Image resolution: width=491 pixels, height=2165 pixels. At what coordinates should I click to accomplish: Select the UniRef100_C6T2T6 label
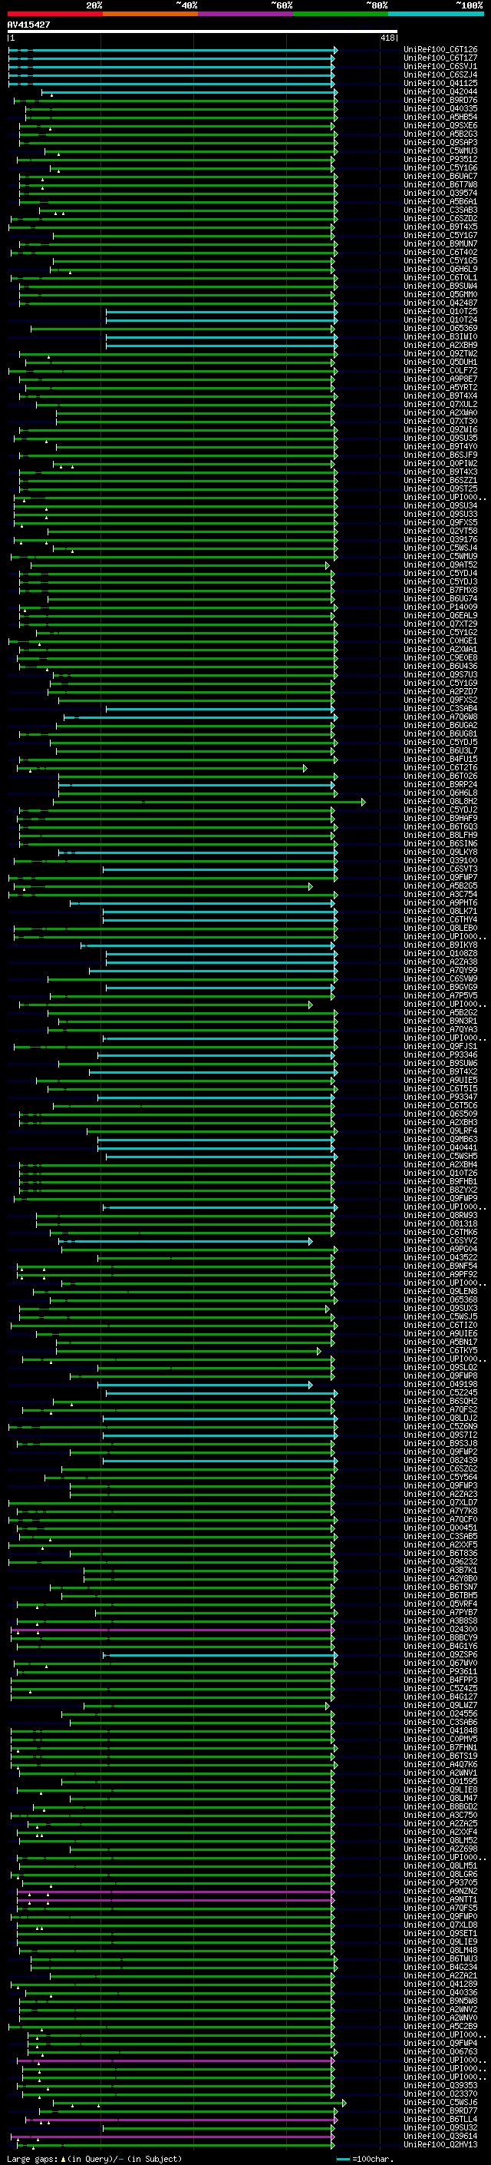click(x=440, y=767)
